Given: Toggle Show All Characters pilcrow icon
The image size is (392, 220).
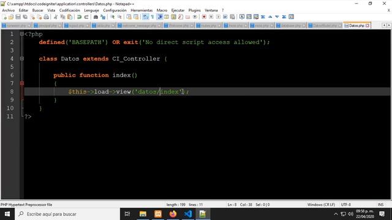Looking at the screenshot, I should coord(153,17).
